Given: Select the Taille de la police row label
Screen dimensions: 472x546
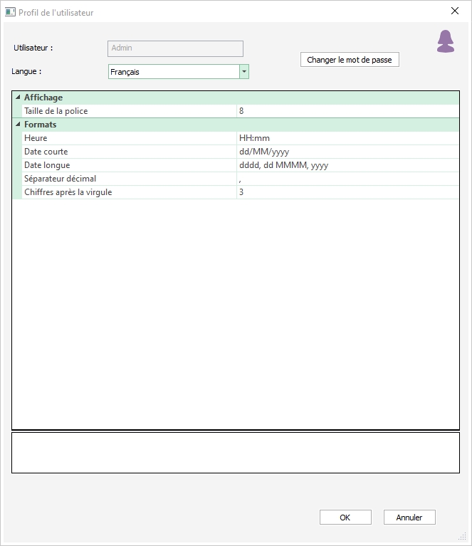Looking at the screenshot, I should pos(128,111).
